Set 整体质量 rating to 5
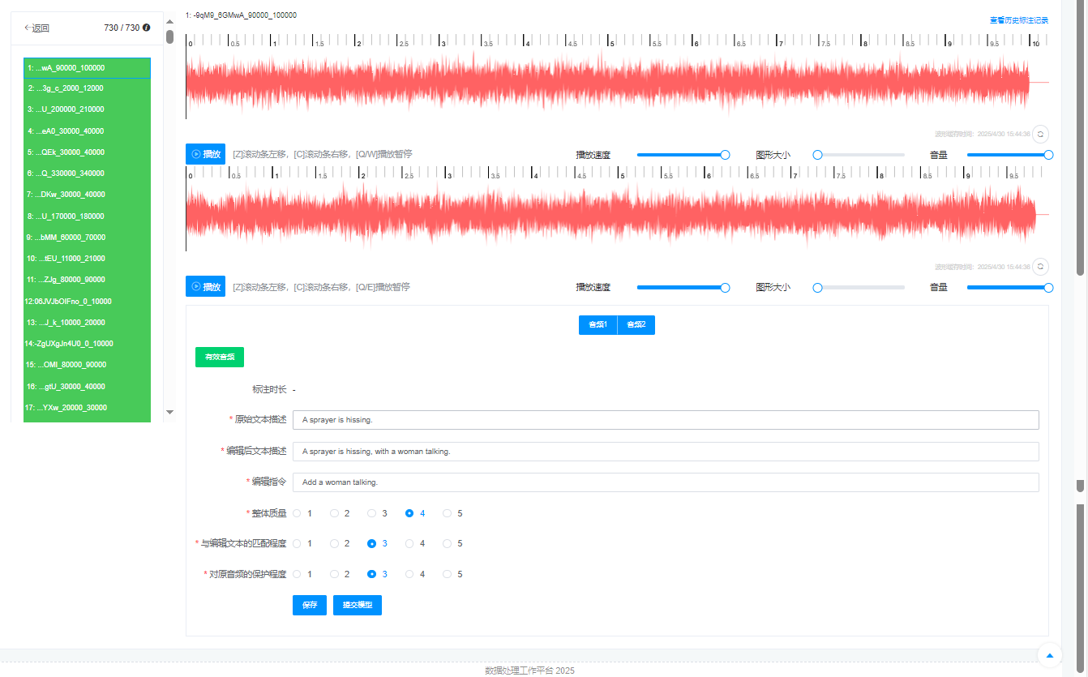Image resolution: width=1088 pixels, height=677 pixels. pyautogui.click(x=448, y=513)
